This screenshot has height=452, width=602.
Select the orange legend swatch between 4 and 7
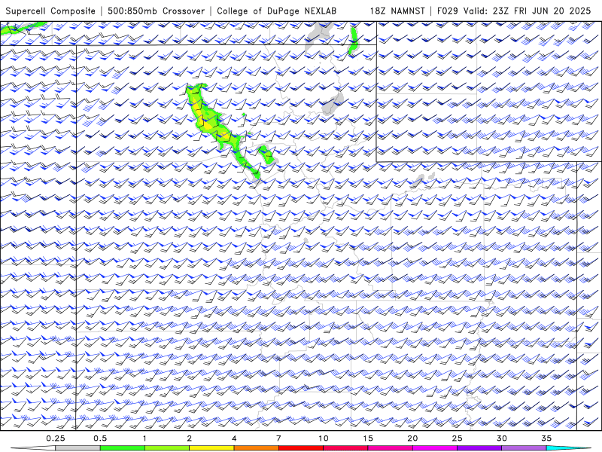(256, 448)
